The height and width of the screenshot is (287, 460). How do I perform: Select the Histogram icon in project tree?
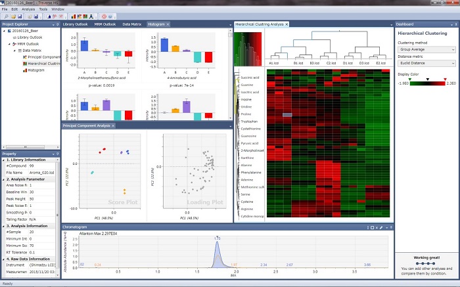coord(24,70)
